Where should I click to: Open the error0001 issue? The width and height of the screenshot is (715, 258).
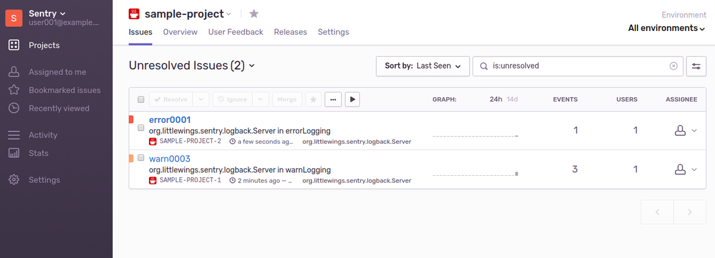(x=170, y=120)
